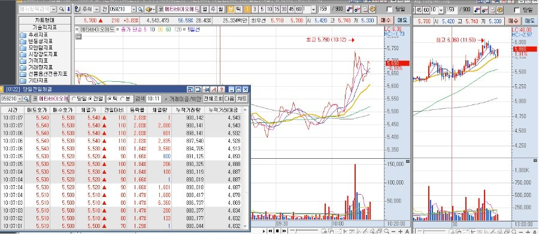This screenshot has height=234, width=539.
Task: Open the 모멘텀지표 folder
Action: 39,48
